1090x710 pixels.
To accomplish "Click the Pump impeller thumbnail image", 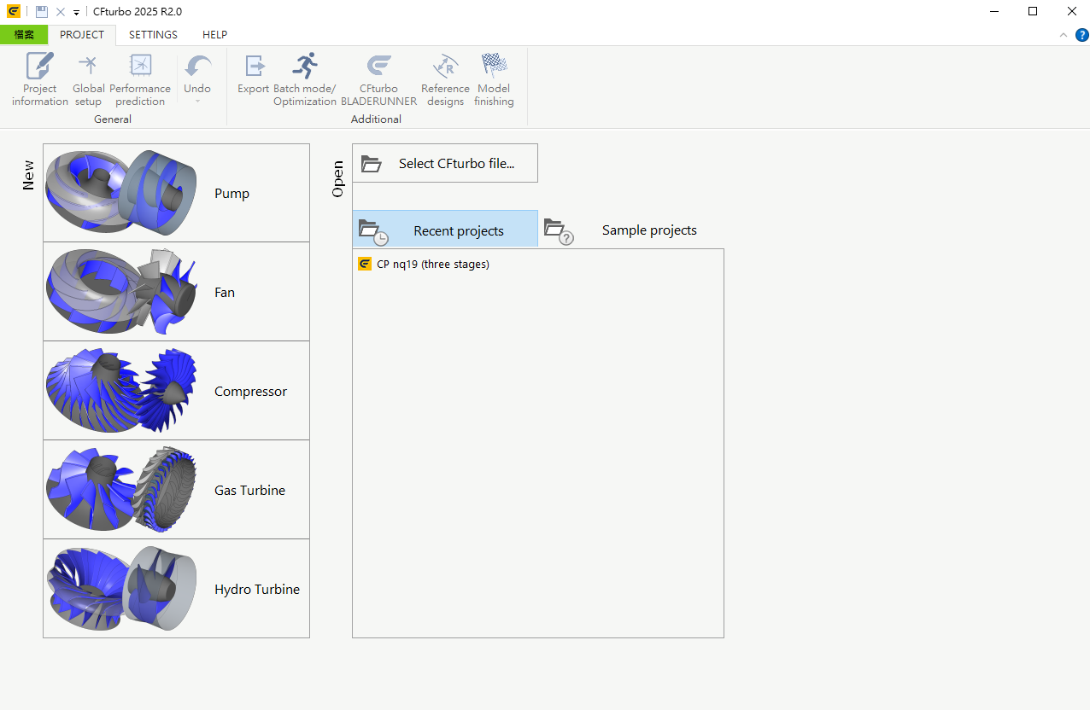I will tap(120, 193).
